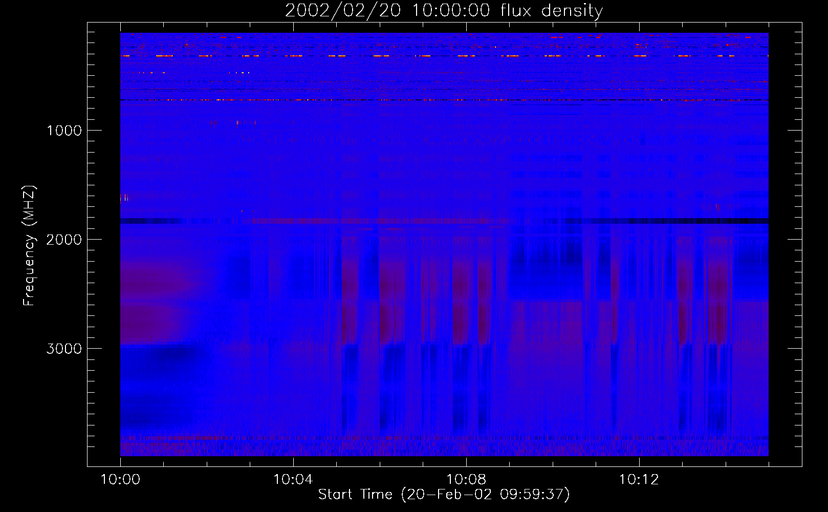Click the 10:12 time tick label

639,480
